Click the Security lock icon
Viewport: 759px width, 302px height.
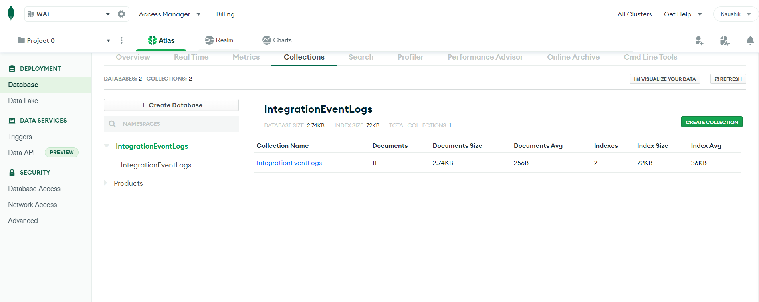point(12,173)
